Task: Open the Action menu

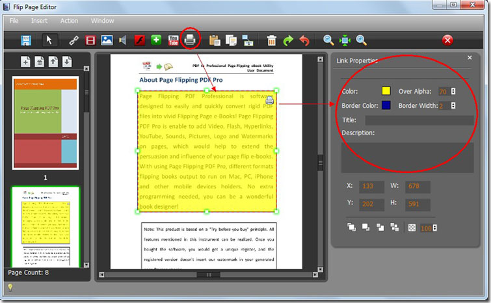Action: point(69,21)
